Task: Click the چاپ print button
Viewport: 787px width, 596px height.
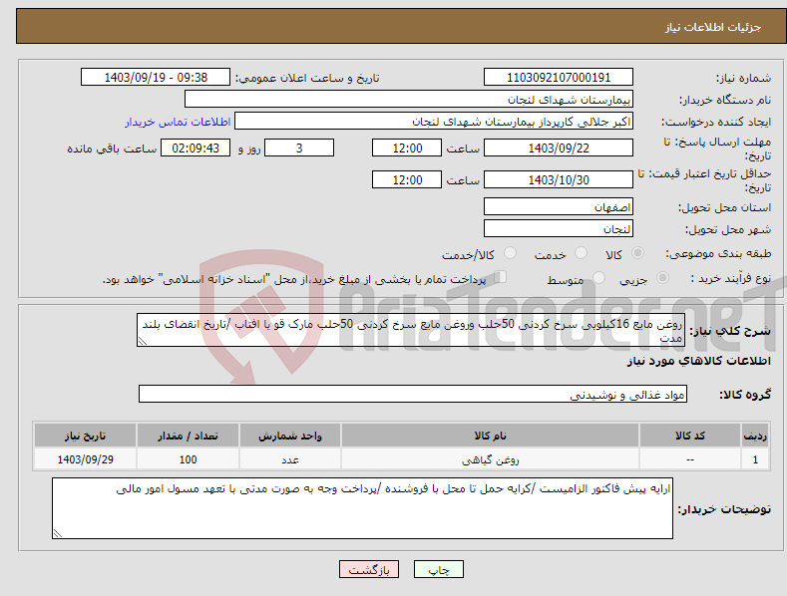Action: click(x=438, y=569)
